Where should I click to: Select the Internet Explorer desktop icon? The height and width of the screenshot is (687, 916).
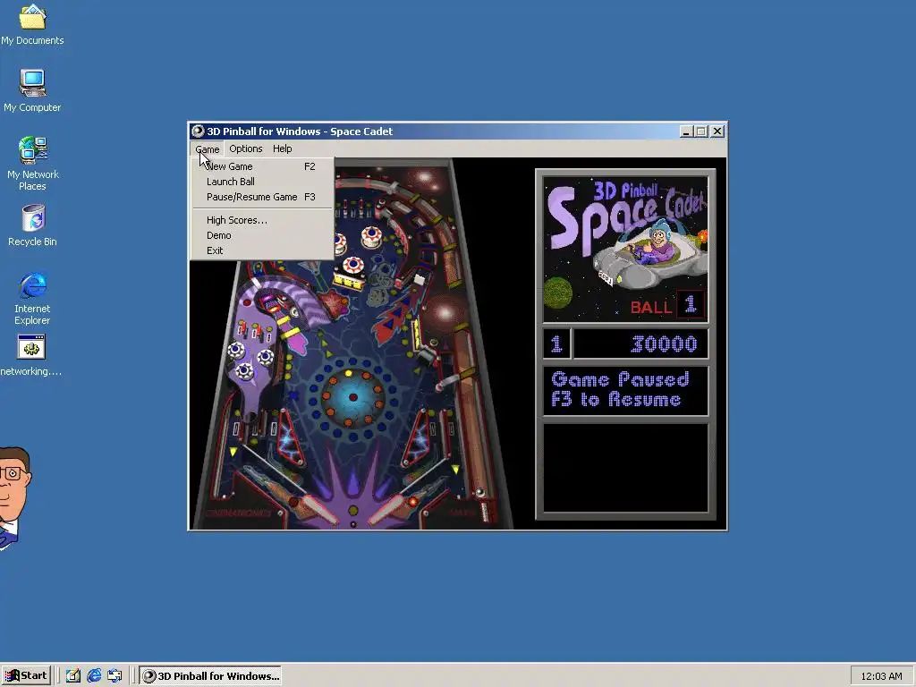coord(32,298)
